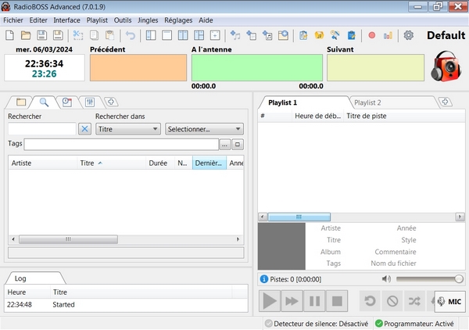Click the layout icon with plus sign
This screenshot has width=469, height=330.
pos(215,35)
